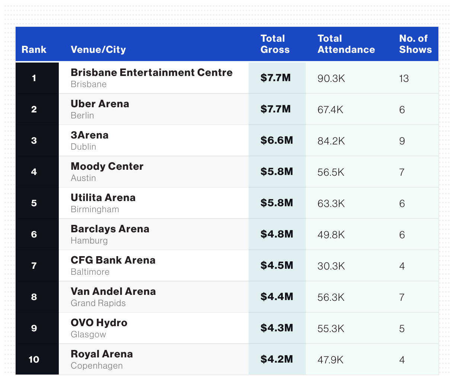Viewport: 454px width, 379px height.
Task: Select Royal Arena venue name
Action: (x=102, y=354)
